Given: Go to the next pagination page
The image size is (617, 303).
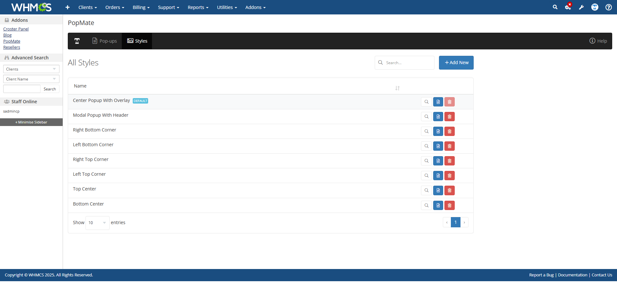Looking at the screenshot, I should coord(464,222).
